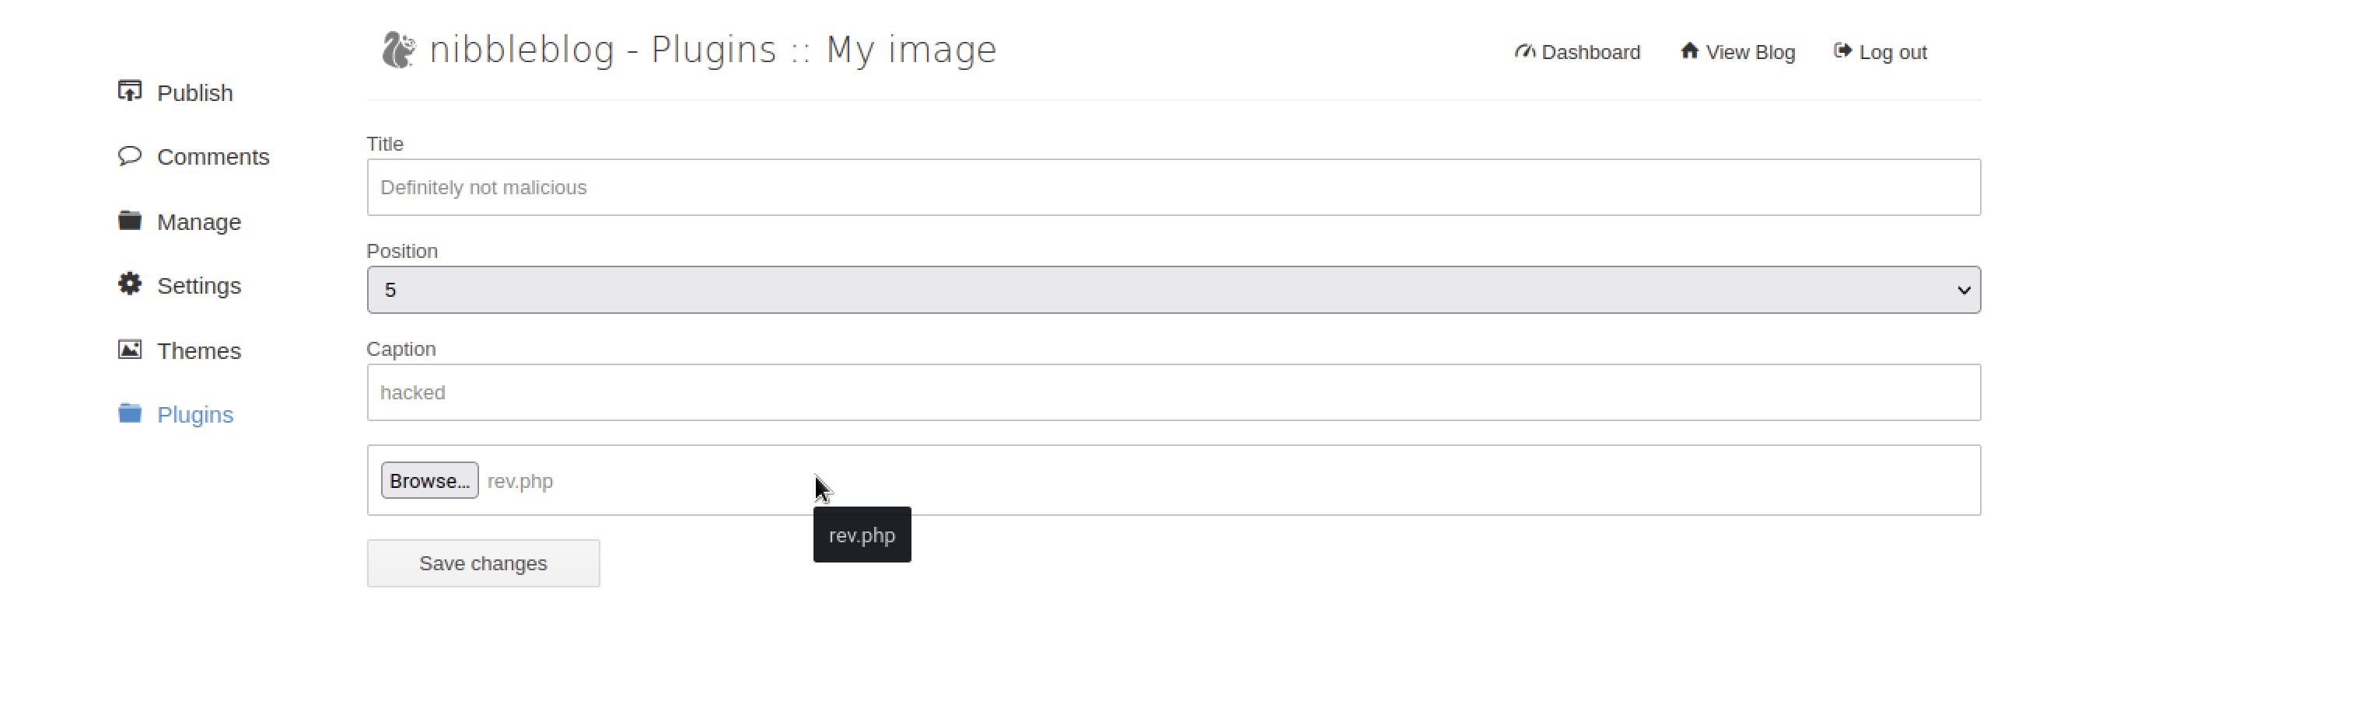Focus the Title input field

coord(1174,187)
